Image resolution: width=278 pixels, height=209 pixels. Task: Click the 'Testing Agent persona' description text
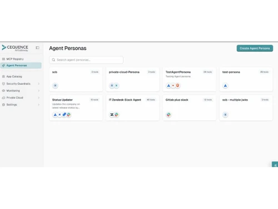pyautogui.click(x=178, y=76)
